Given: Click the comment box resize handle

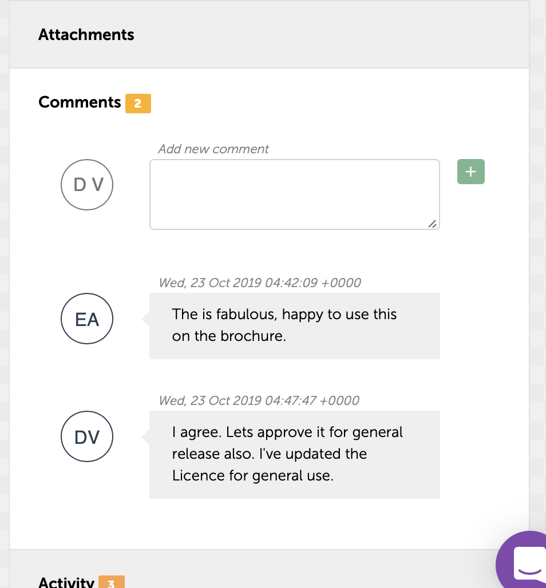Looking at the screenshot, I should [x=433, y=224].
